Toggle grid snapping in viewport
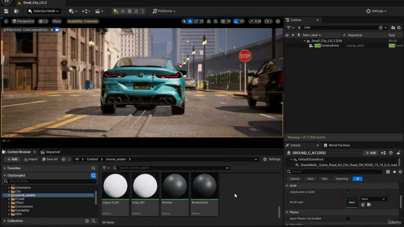Image resolution: width=404 pixels, height=227 pixels. [x=223, y=21]
